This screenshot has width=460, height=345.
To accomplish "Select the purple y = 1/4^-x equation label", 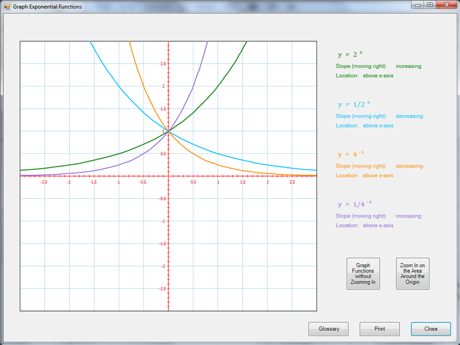I will (x=355, y=204).
